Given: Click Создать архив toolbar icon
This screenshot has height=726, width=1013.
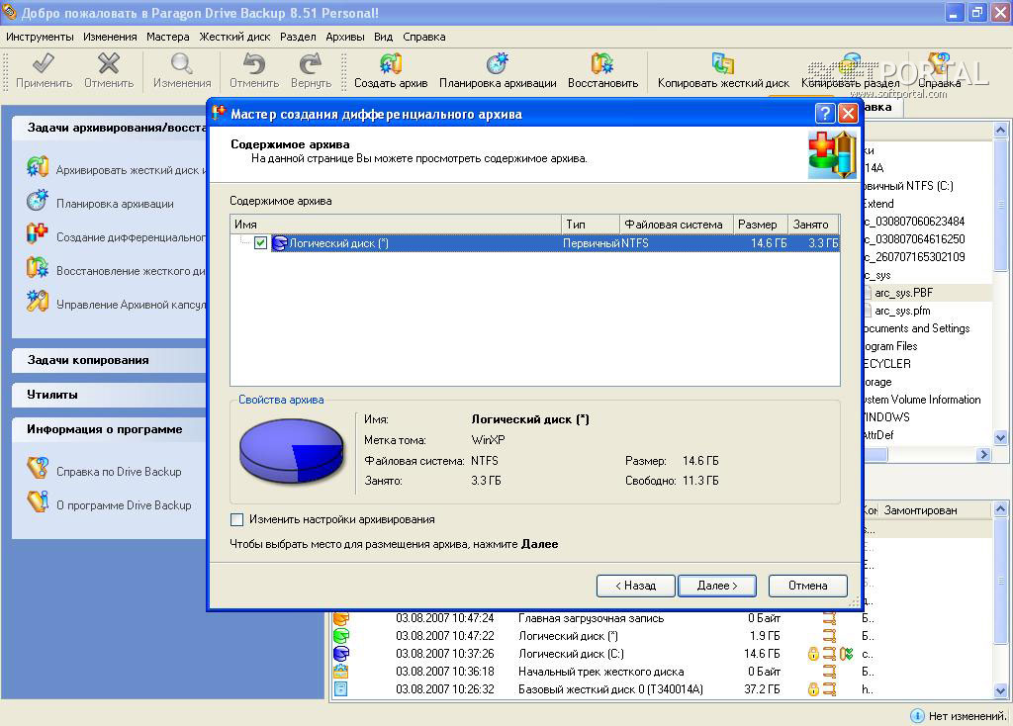Looking at the screenshot, I should [391, 64].
